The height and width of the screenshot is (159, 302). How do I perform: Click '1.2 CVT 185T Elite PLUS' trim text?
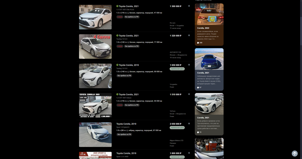[x=125, y=10]
